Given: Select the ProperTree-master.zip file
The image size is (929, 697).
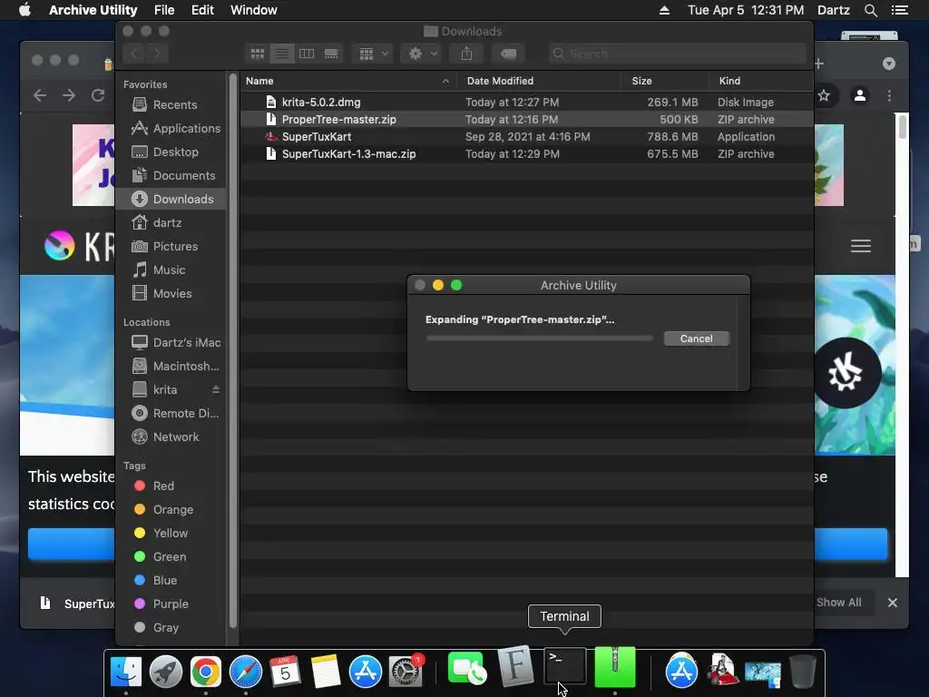Looking at the screenshot, I should (527, 120).
